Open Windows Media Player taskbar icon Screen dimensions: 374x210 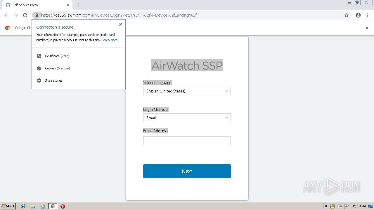coord(43,206)
